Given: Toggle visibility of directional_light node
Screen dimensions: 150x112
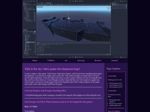Looking at the screenshot, I should click(35, 9).
